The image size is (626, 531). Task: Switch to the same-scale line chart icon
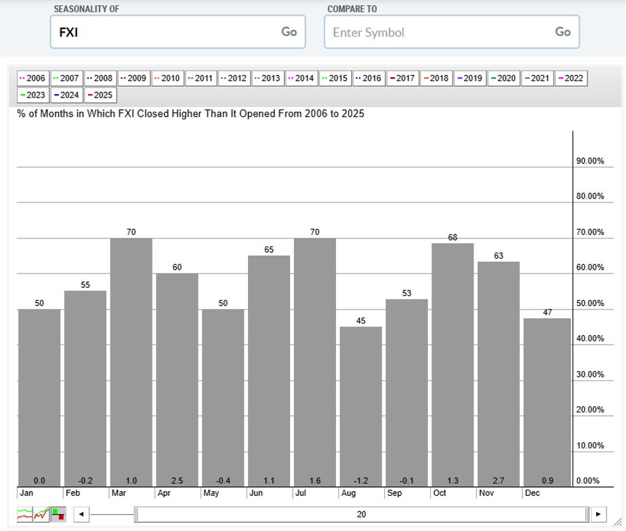(41, 514)
